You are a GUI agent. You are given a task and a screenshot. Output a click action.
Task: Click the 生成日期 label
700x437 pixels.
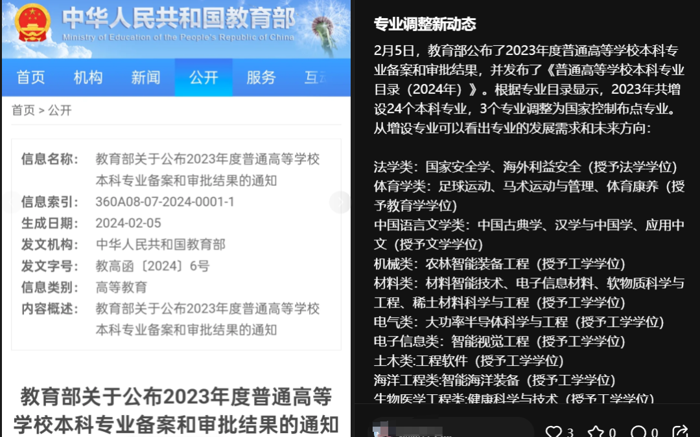pos(49,223)
